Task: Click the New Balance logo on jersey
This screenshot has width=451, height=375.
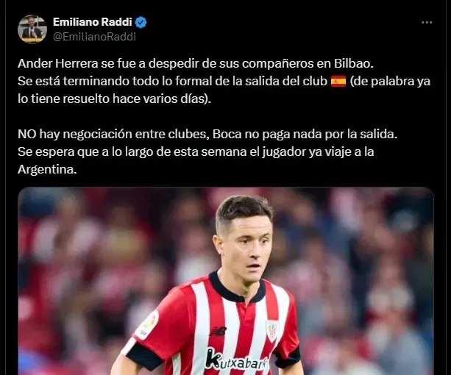Action: [218, 331]
